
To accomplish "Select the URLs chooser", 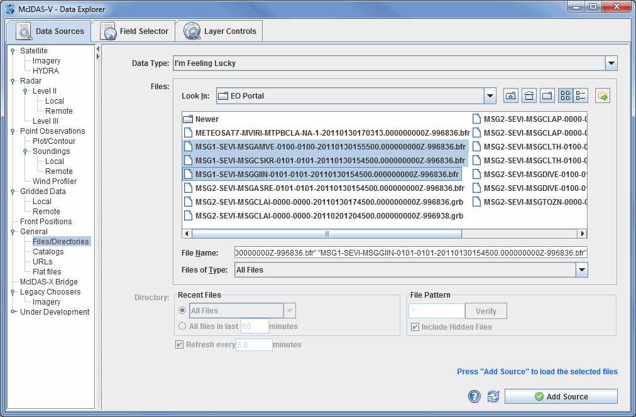I will 42,262.
